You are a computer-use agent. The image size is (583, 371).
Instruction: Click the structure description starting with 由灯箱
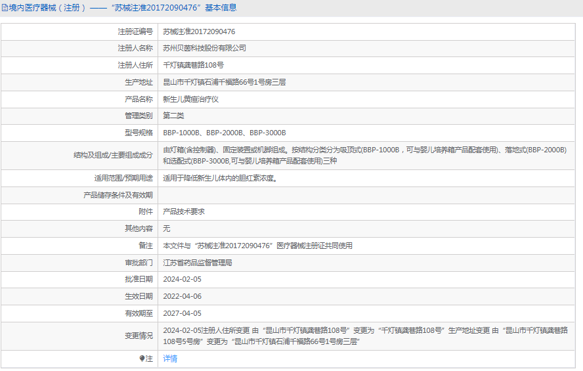(x=365, y=156)
